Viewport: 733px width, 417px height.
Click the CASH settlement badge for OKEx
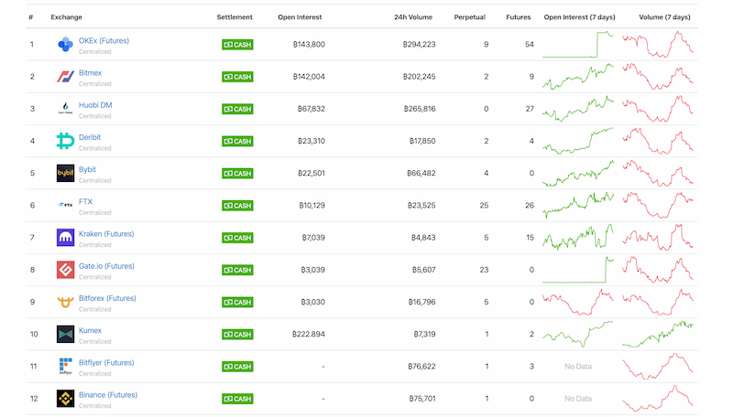click(237, 45)
